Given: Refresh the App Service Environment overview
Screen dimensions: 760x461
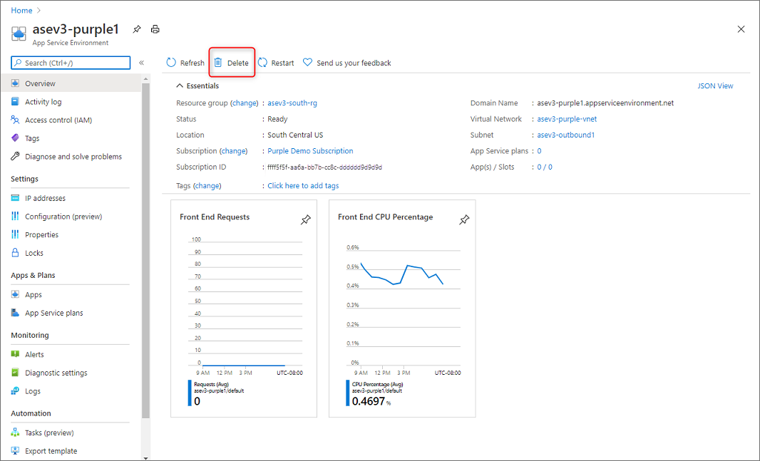Looking at the screenshot, I should tap(184, 63).
